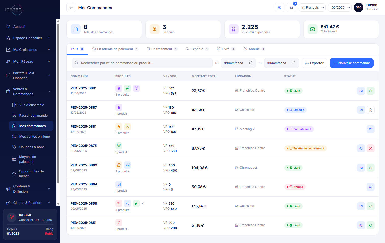385x243 pixels.
Task: View details of order PED-2025-0881
Action: click(371, 129)
